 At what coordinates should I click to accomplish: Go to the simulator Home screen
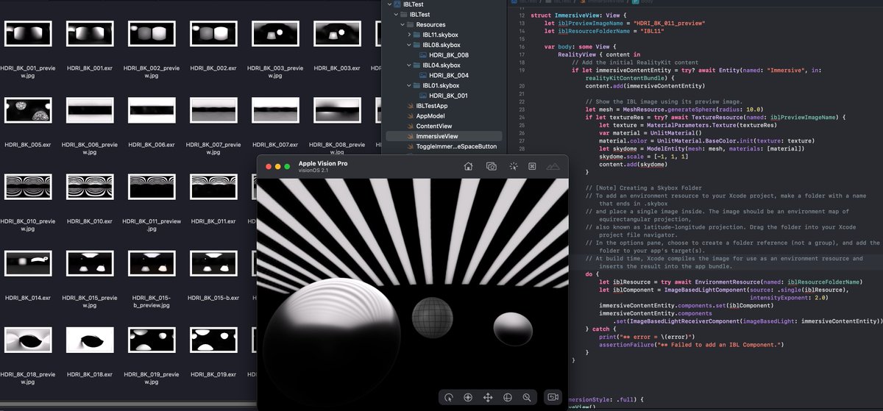tap(468, 166)
